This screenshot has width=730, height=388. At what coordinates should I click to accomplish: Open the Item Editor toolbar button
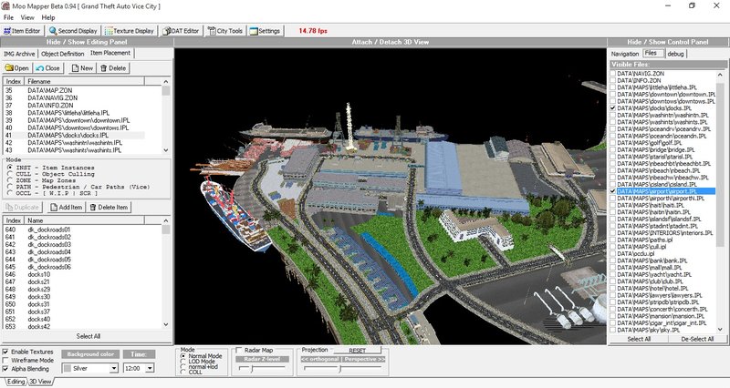[22, 31]
